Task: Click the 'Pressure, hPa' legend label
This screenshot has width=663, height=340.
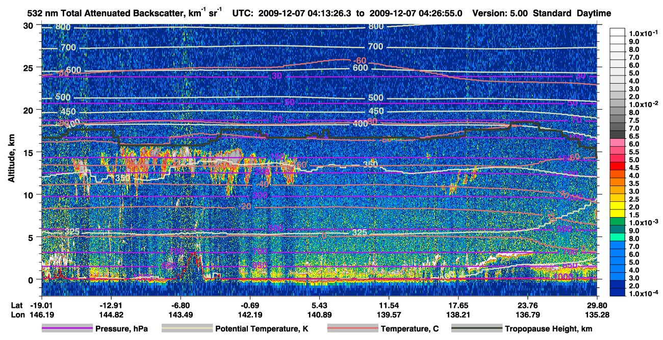Action: (x=121, y=329)
